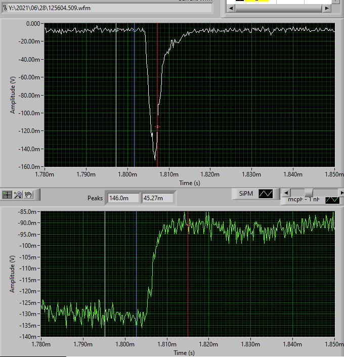This screenshot has width=344, height=357.
Task: Click the Peaks label
Action: (95, 198)
